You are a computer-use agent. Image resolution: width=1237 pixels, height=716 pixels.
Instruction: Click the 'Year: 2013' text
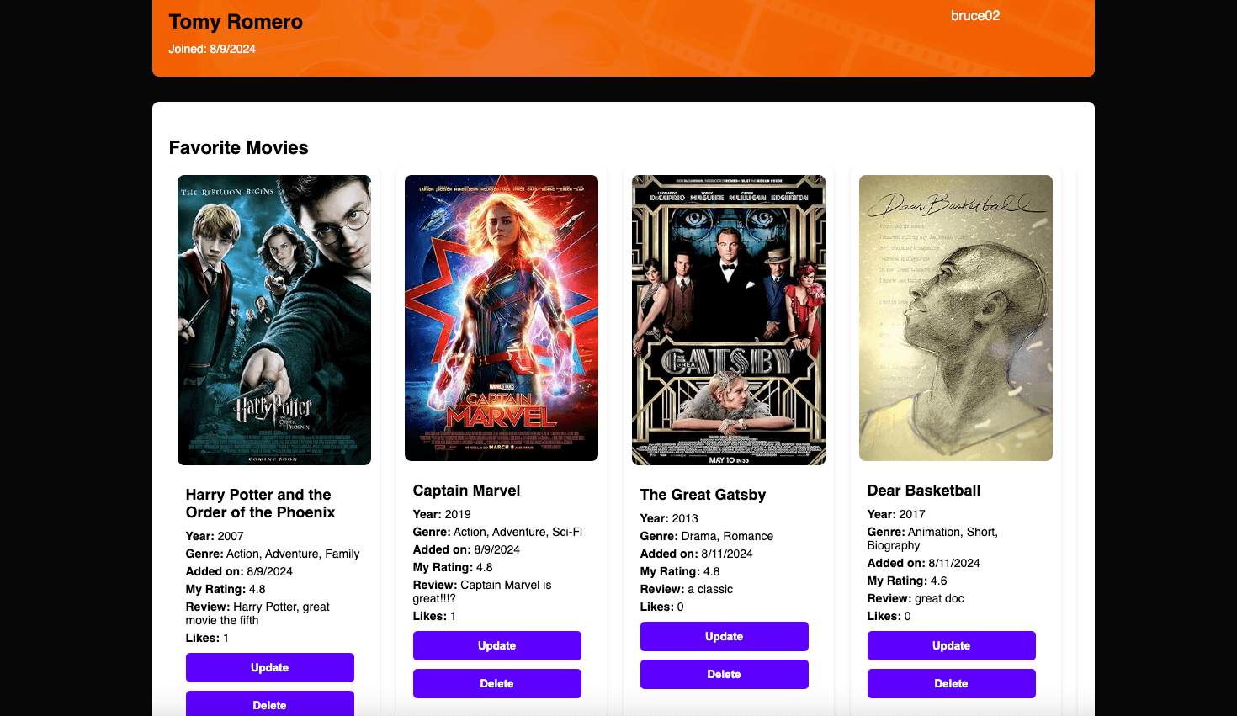(x=669, y=518)
